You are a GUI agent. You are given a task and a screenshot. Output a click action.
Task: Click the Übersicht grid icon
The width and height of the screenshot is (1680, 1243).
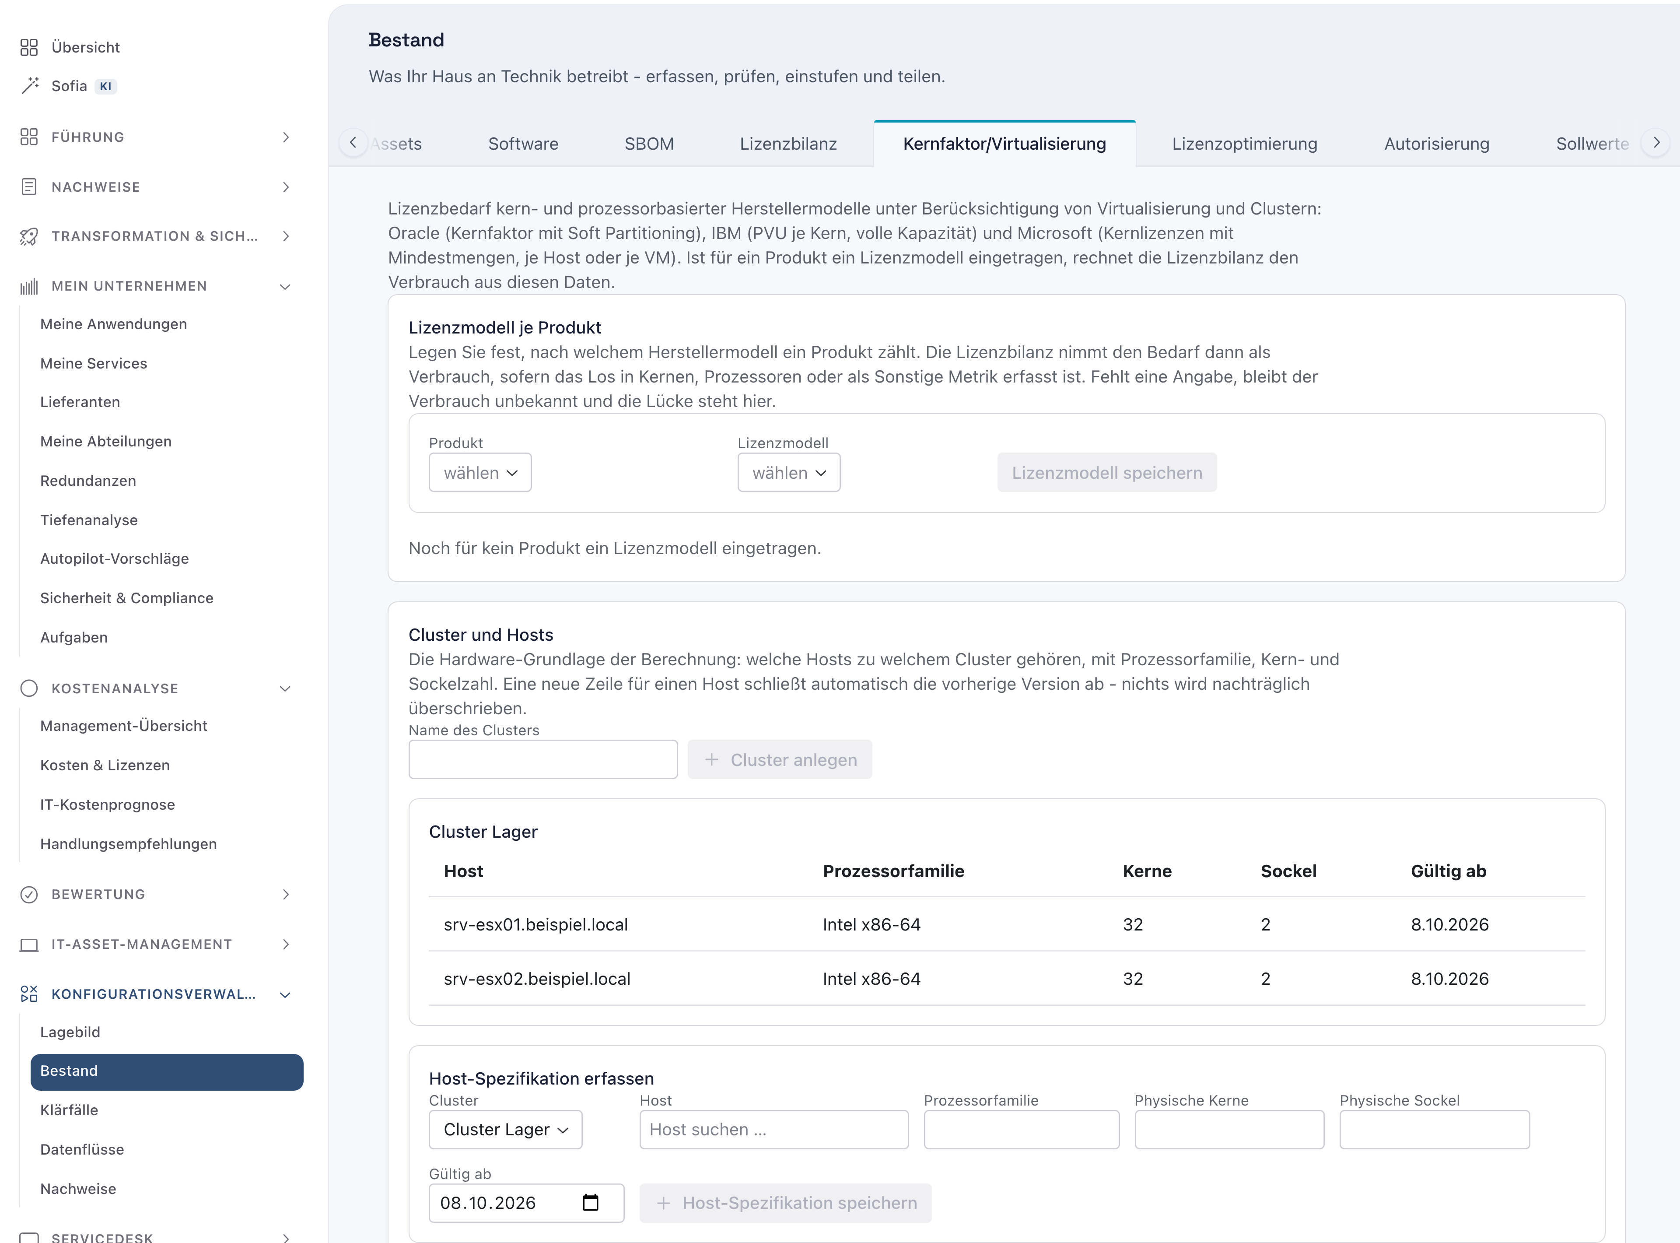point(28,47)
